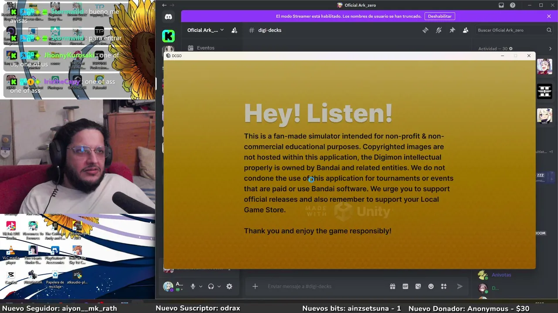Open PlayStation Accessories desktop shortcut
Image resolution: width=558 pixels, height=313 pixels.
tap(55, 255)
